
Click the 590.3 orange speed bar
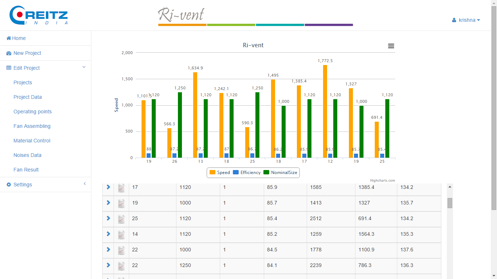(x=247, y=142)
